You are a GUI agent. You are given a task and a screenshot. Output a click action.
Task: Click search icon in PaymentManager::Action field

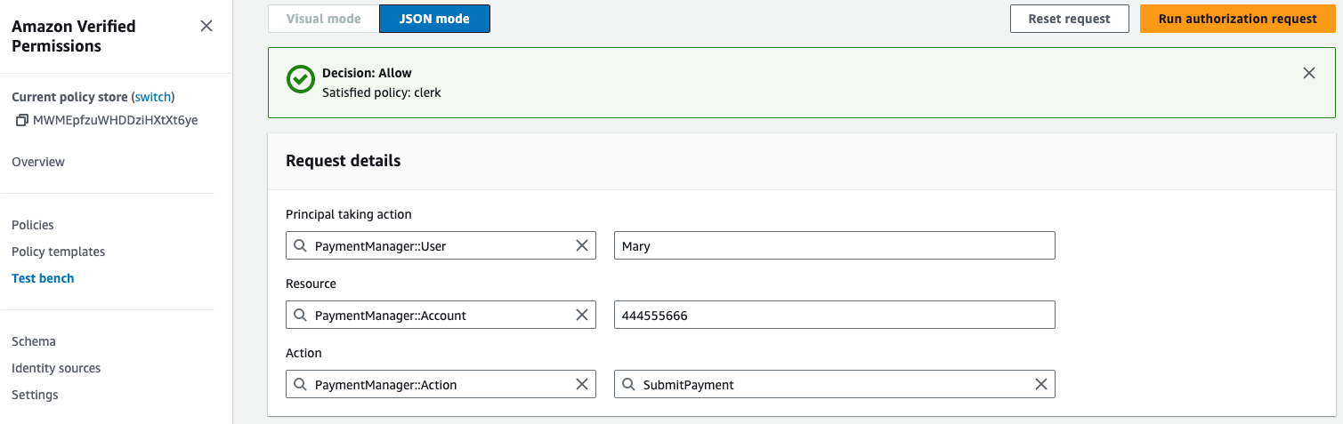point(300,385)
